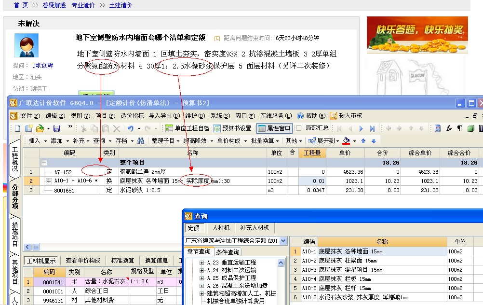Open the 导入导出(D) menu
Viewport: 483px width, 305px height.
coord(164,116)
